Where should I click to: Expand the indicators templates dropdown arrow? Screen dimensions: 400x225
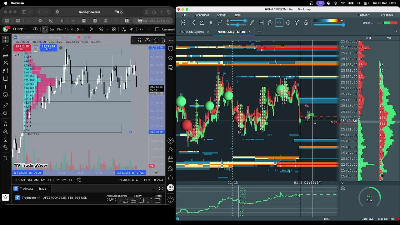tap(107, 29)
